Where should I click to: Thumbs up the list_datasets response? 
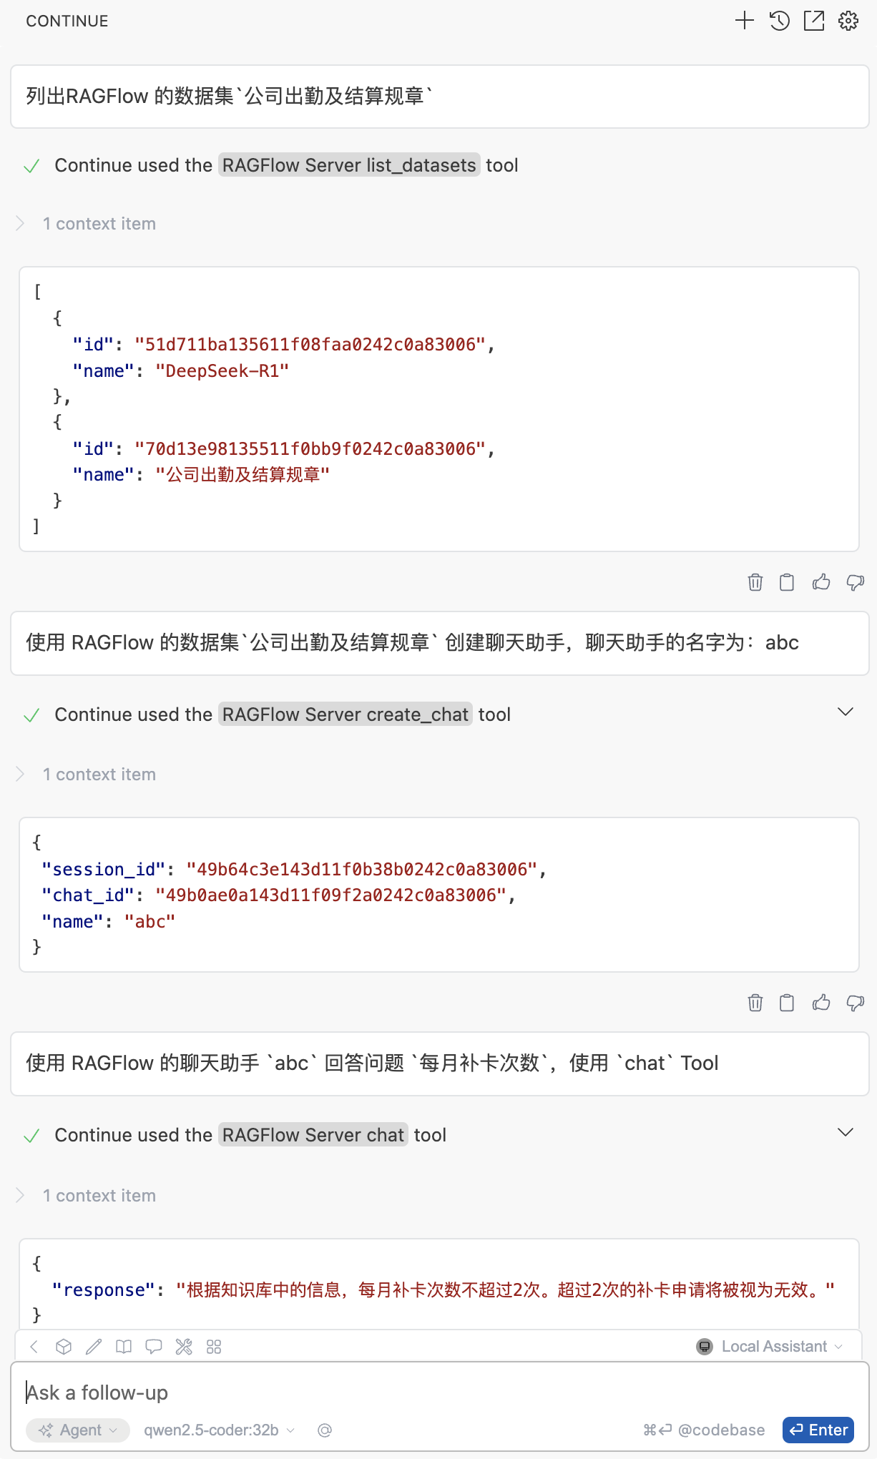pyautogui.click(x=820, y=582)
